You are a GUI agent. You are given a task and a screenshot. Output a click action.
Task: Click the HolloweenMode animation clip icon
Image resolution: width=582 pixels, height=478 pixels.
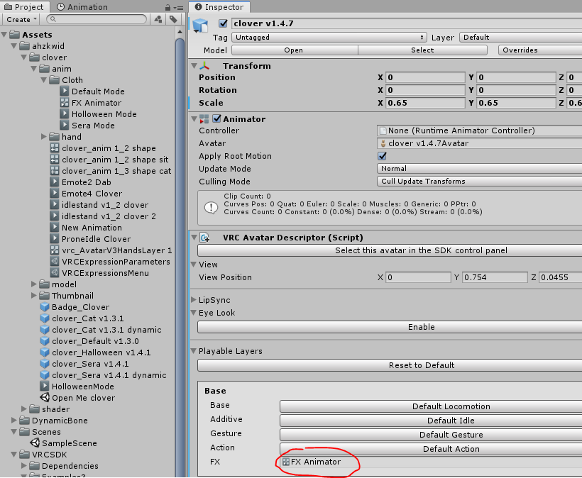click(45, 387)
